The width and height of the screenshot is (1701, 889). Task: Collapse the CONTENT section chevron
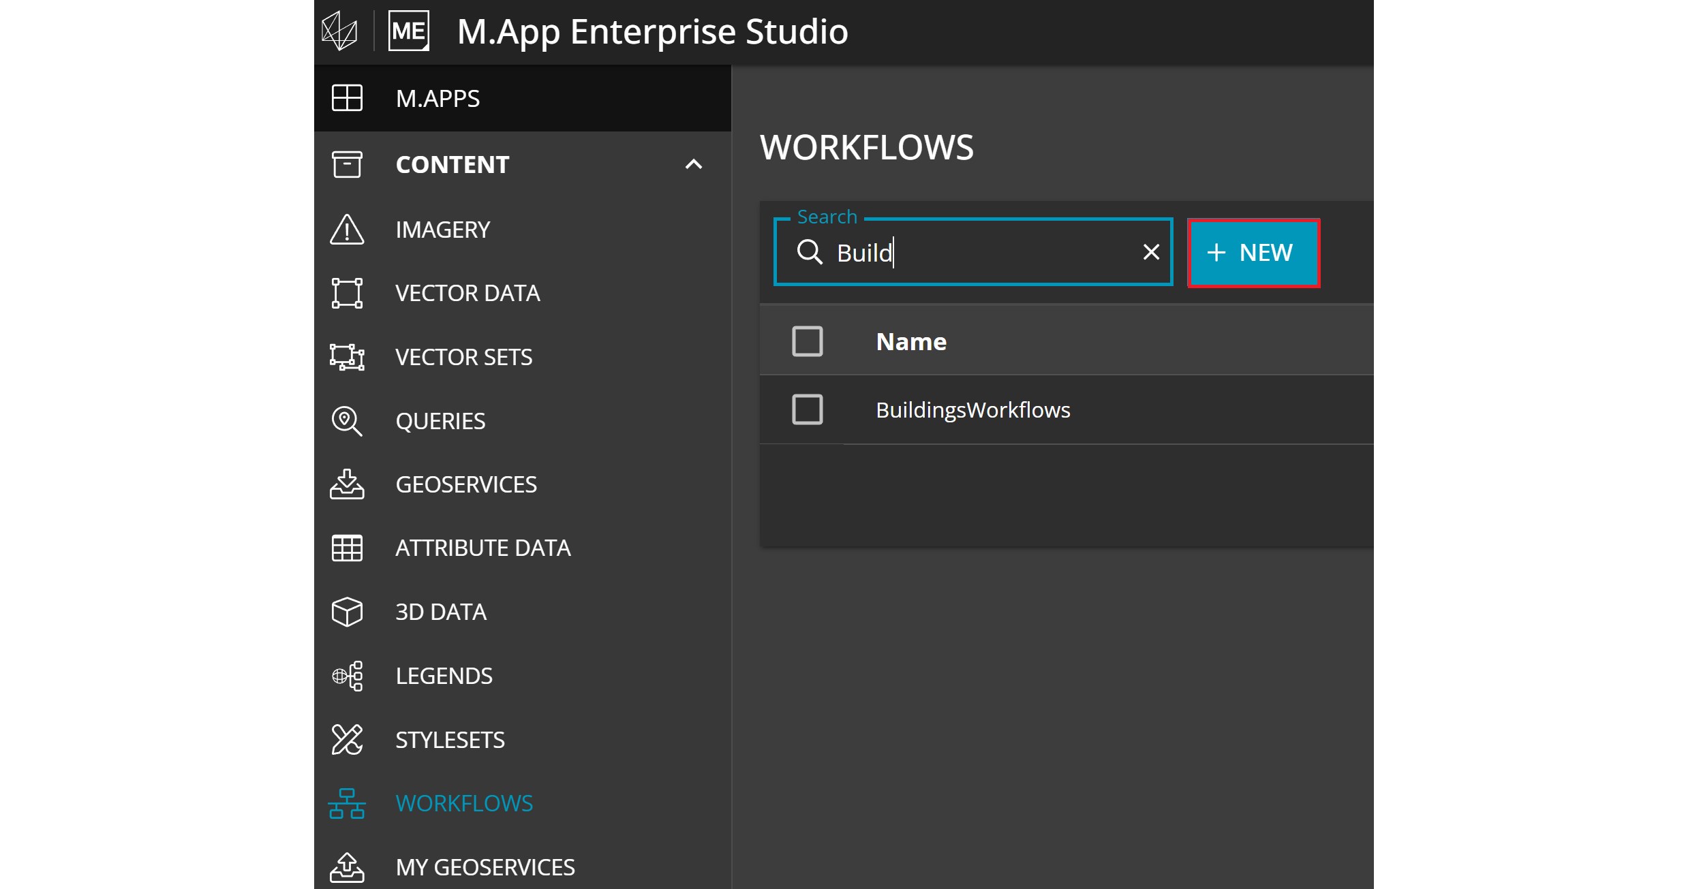tap(693, 164)
